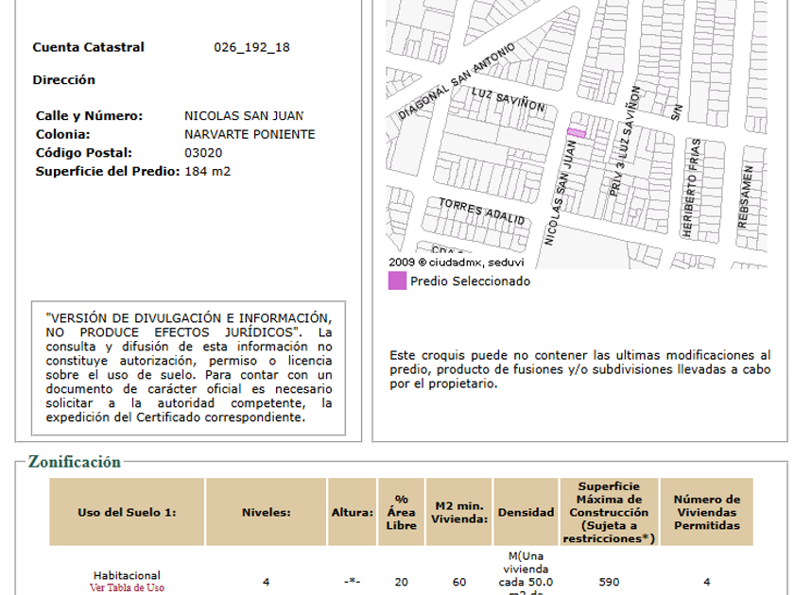Click the highlighted purple parcel on map
Image resolution: width=794 pixels, height=595 pixels.
tap(577, 133)
